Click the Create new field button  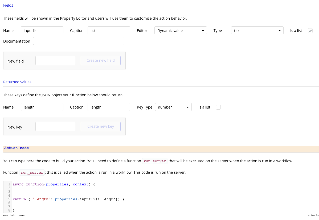[101, 60]
